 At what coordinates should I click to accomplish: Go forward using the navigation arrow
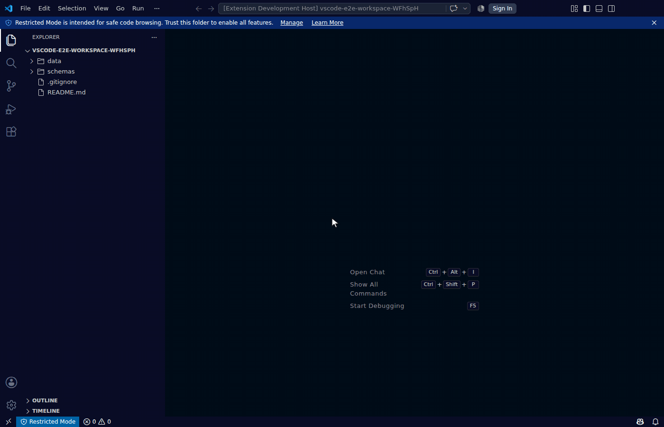click(x=211, y=9)
